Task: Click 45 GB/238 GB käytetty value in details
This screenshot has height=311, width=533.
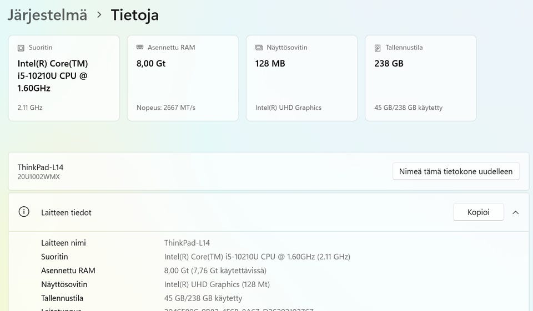Action: 203,298
